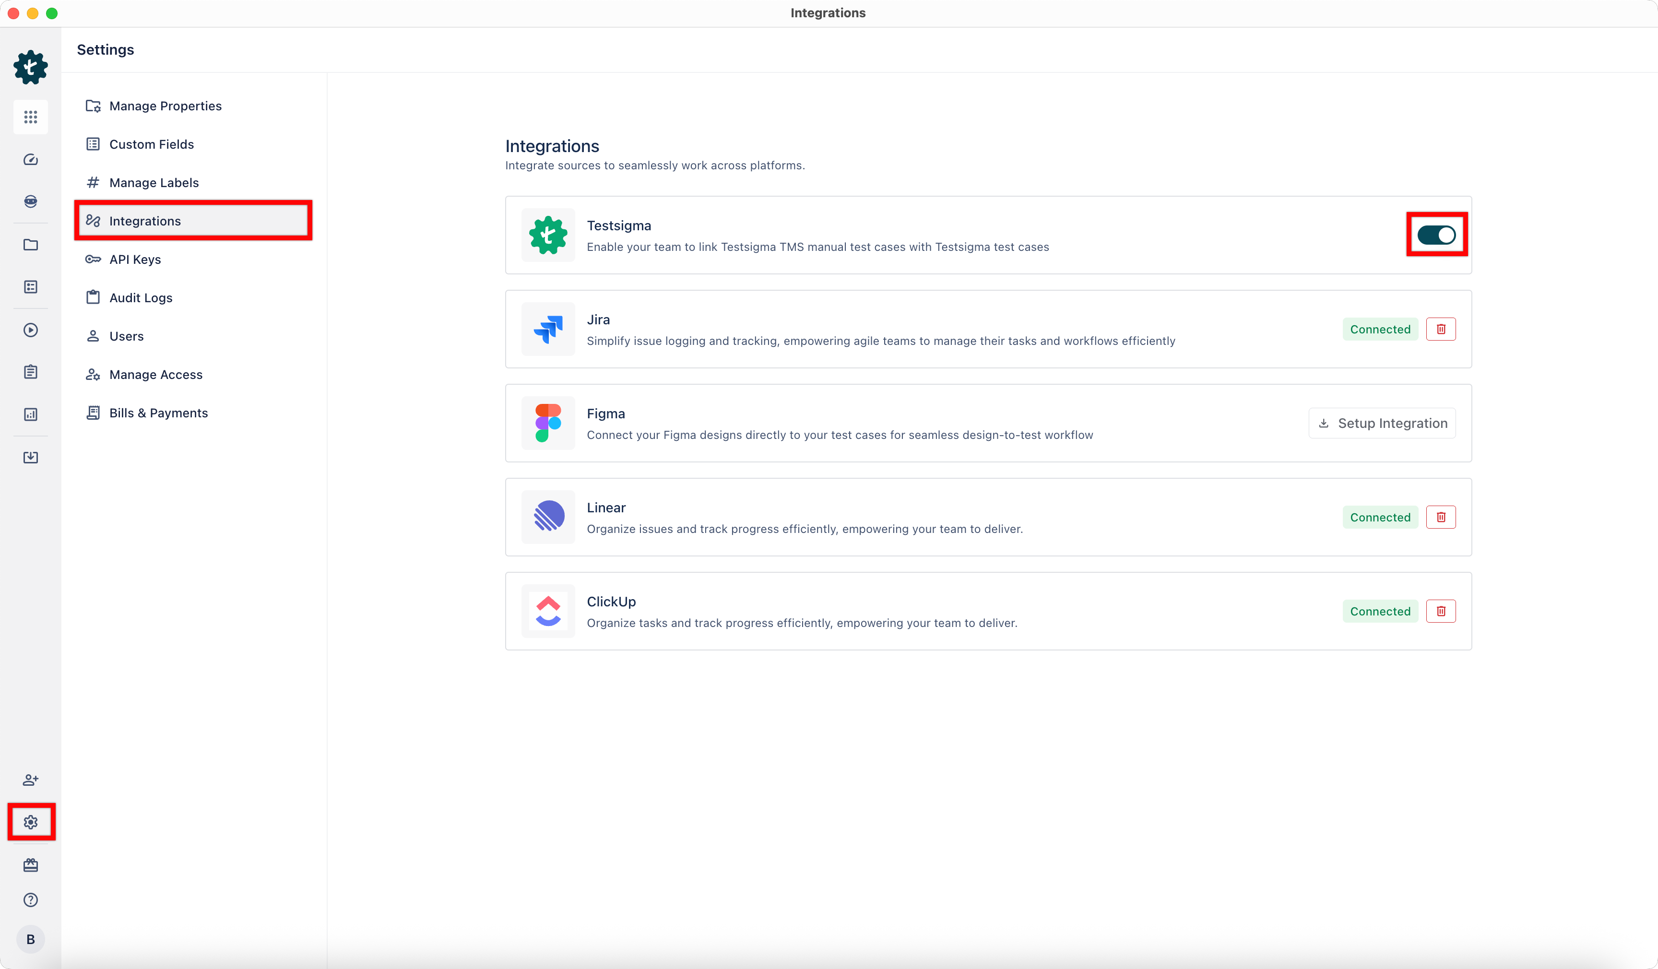Open API Keys settings
This screenshot has height=969, width=1658.
[x=193, y=259]
